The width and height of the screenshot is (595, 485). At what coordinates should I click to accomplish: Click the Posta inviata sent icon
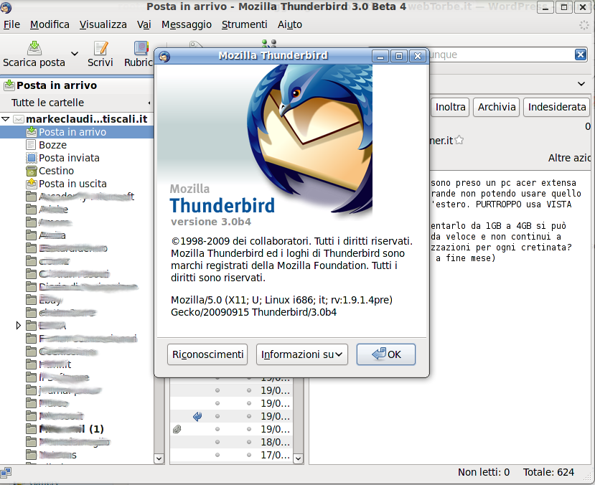pyautogui.click(x=31, y=158)
